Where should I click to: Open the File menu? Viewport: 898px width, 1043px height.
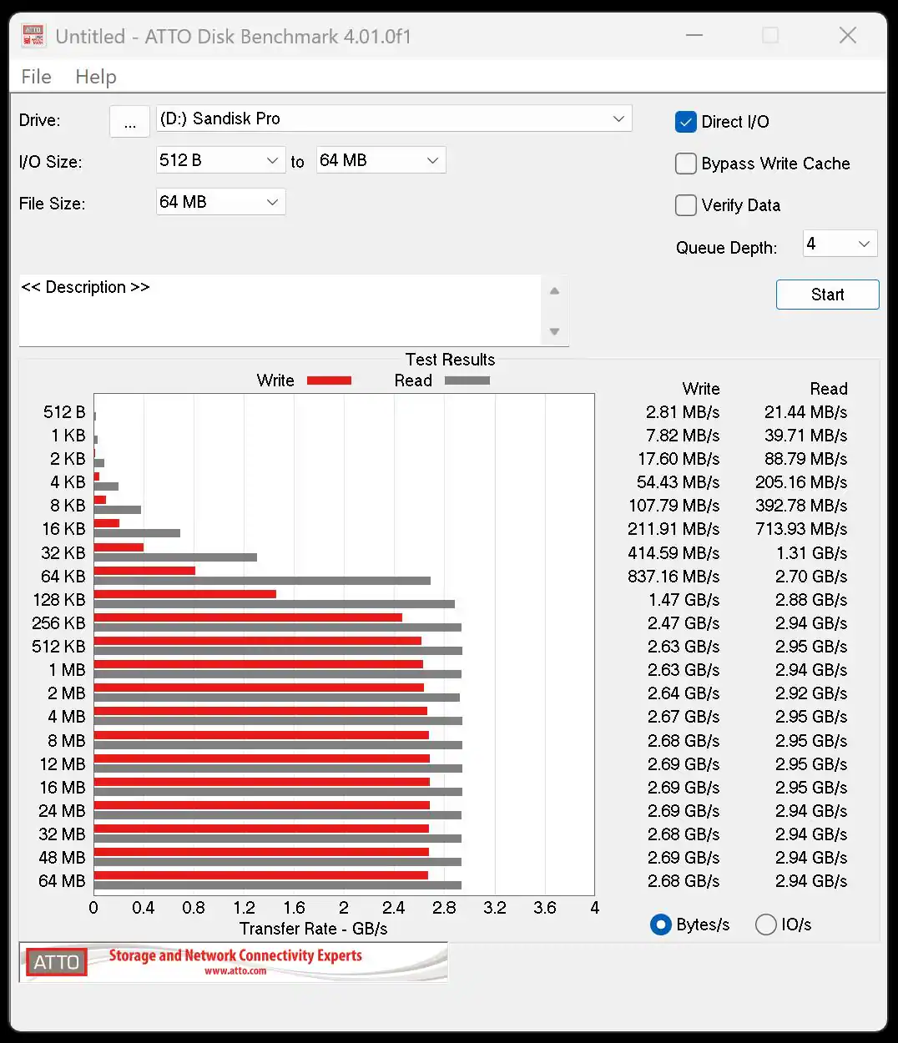tap(36, 77)
